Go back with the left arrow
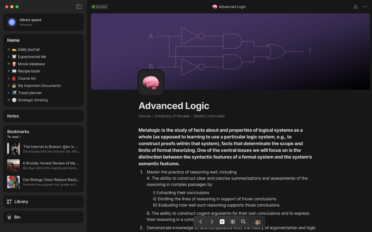 coord(201,222)
